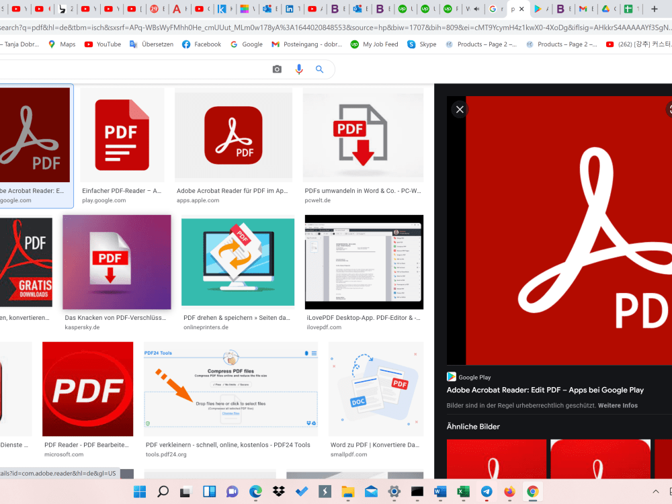
Task: Switch to the Gmail tab
Action: [586, 9]
